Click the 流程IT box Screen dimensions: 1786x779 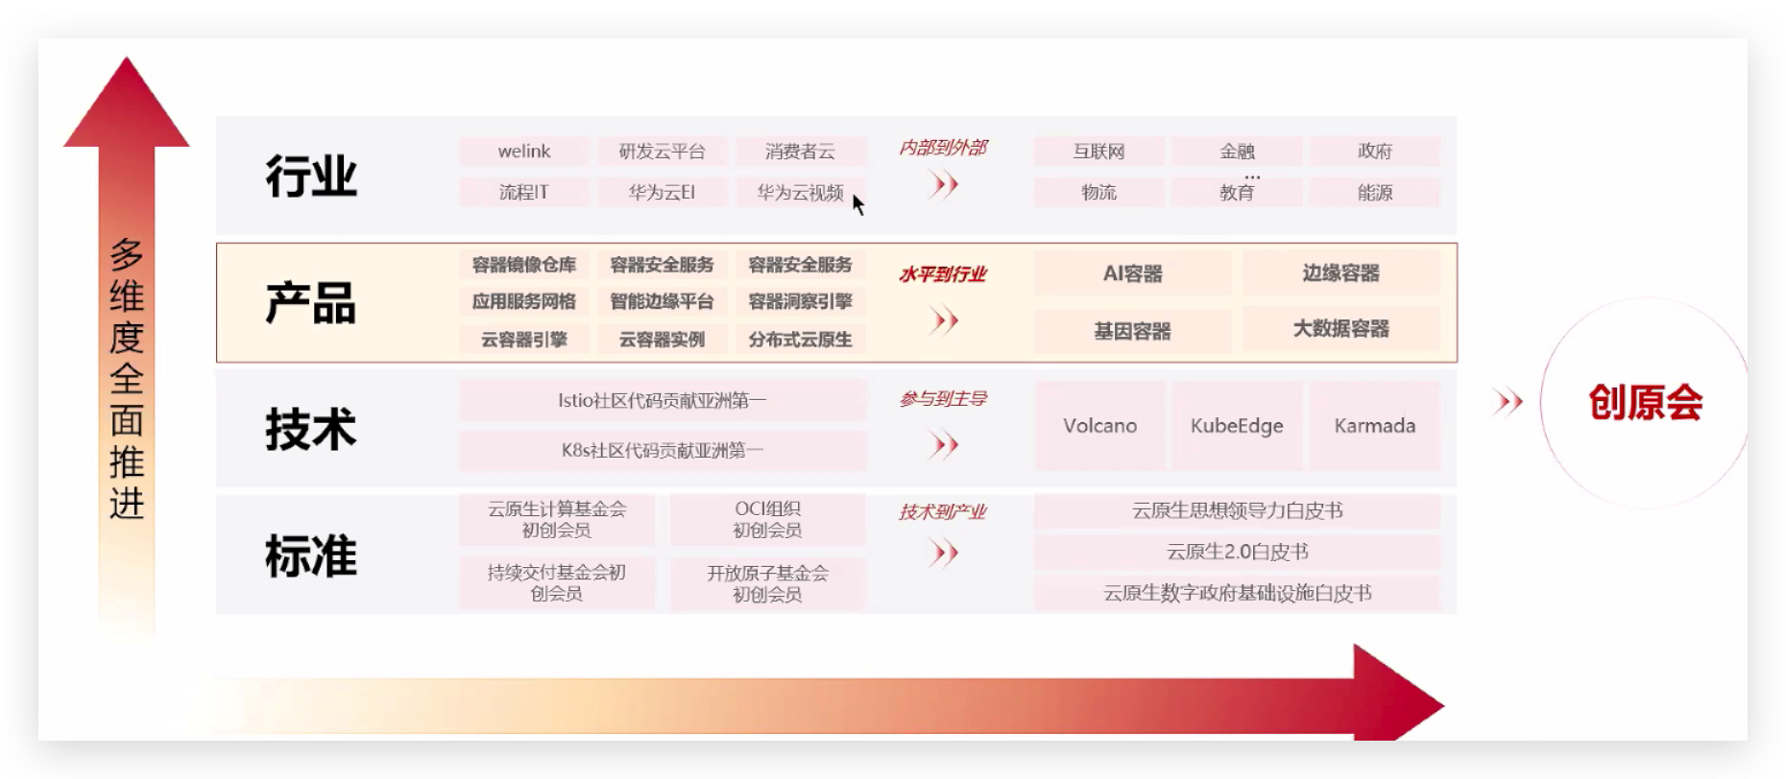coord(523,193)
